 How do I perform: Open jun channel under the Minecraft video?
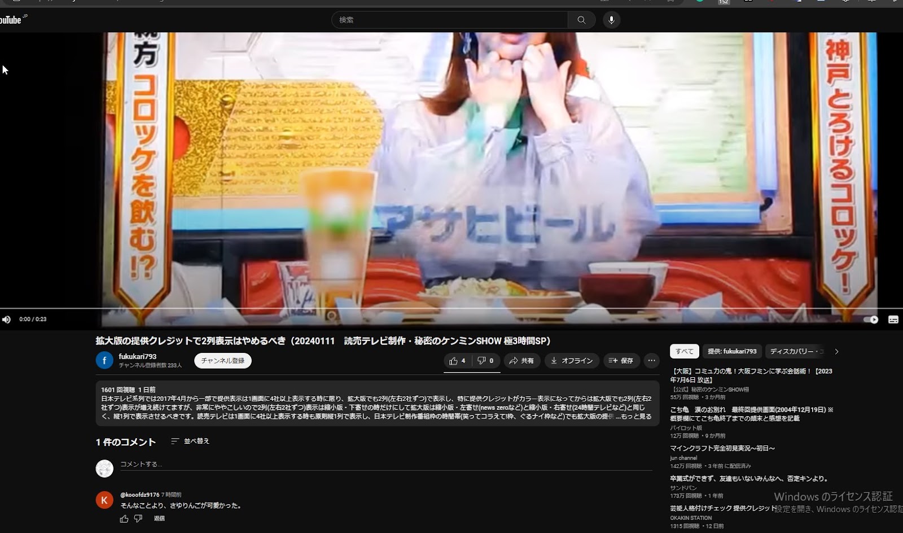[x=683, y=458]
